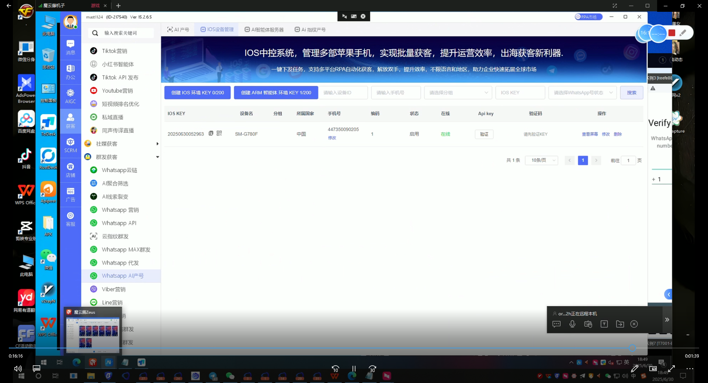Click the 请输入设备ID input field
This screenshot has width=708, height=383.
coord(343,93)
